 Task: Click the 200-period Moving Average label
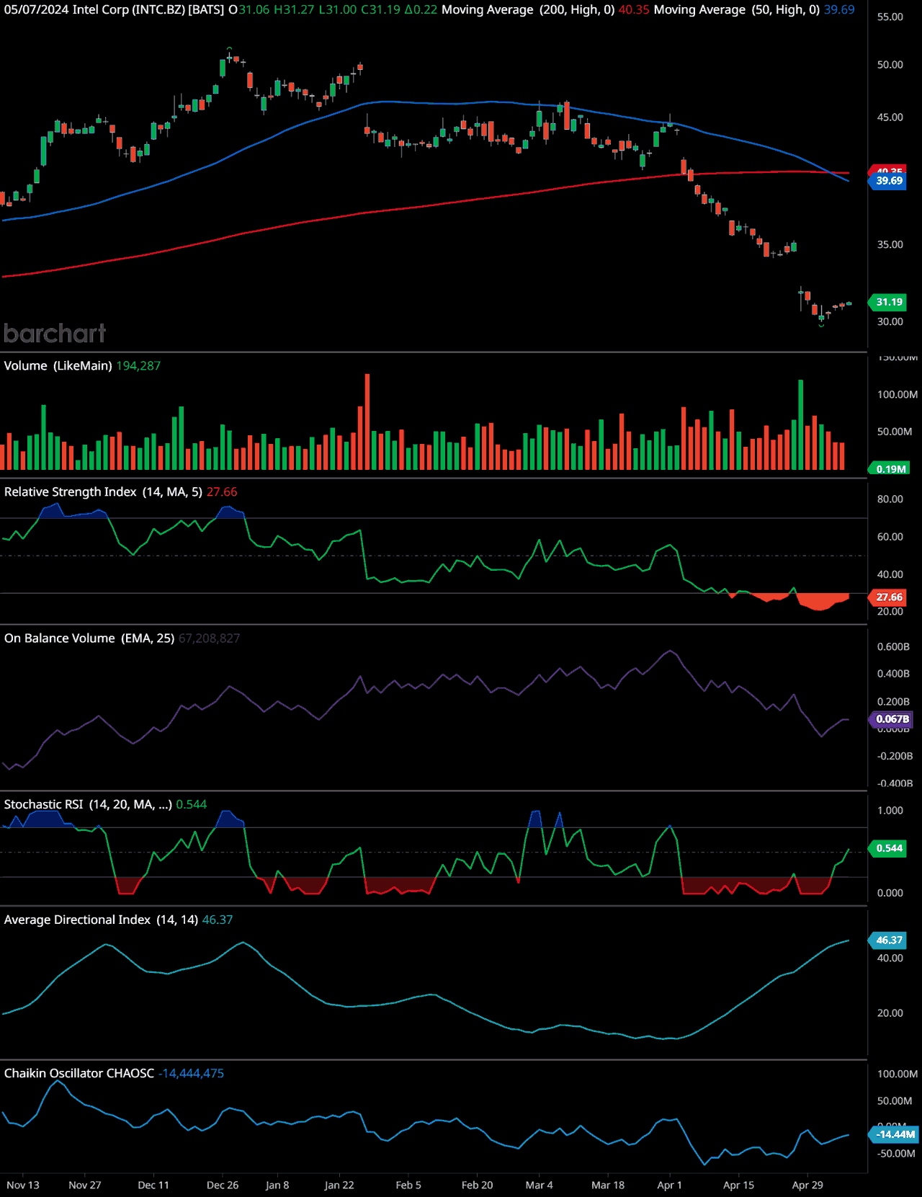click(x=528, y=9)
